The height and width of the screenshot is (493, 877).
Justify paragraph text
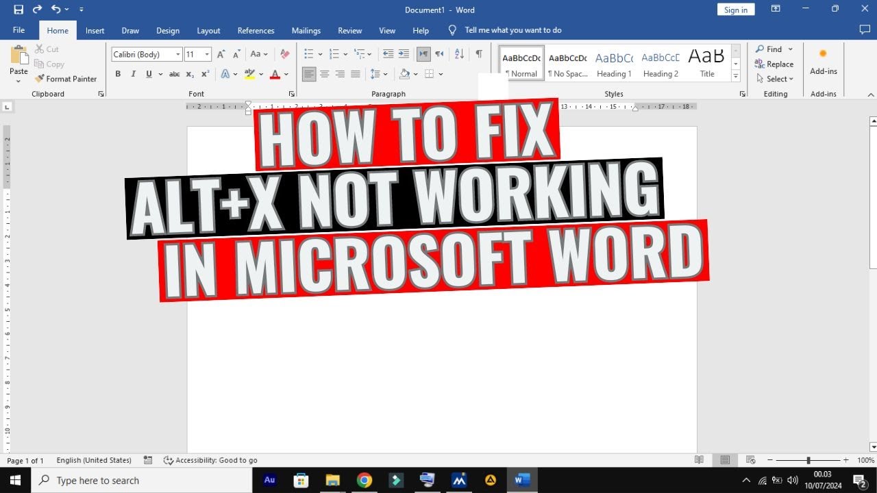point(355,74)
